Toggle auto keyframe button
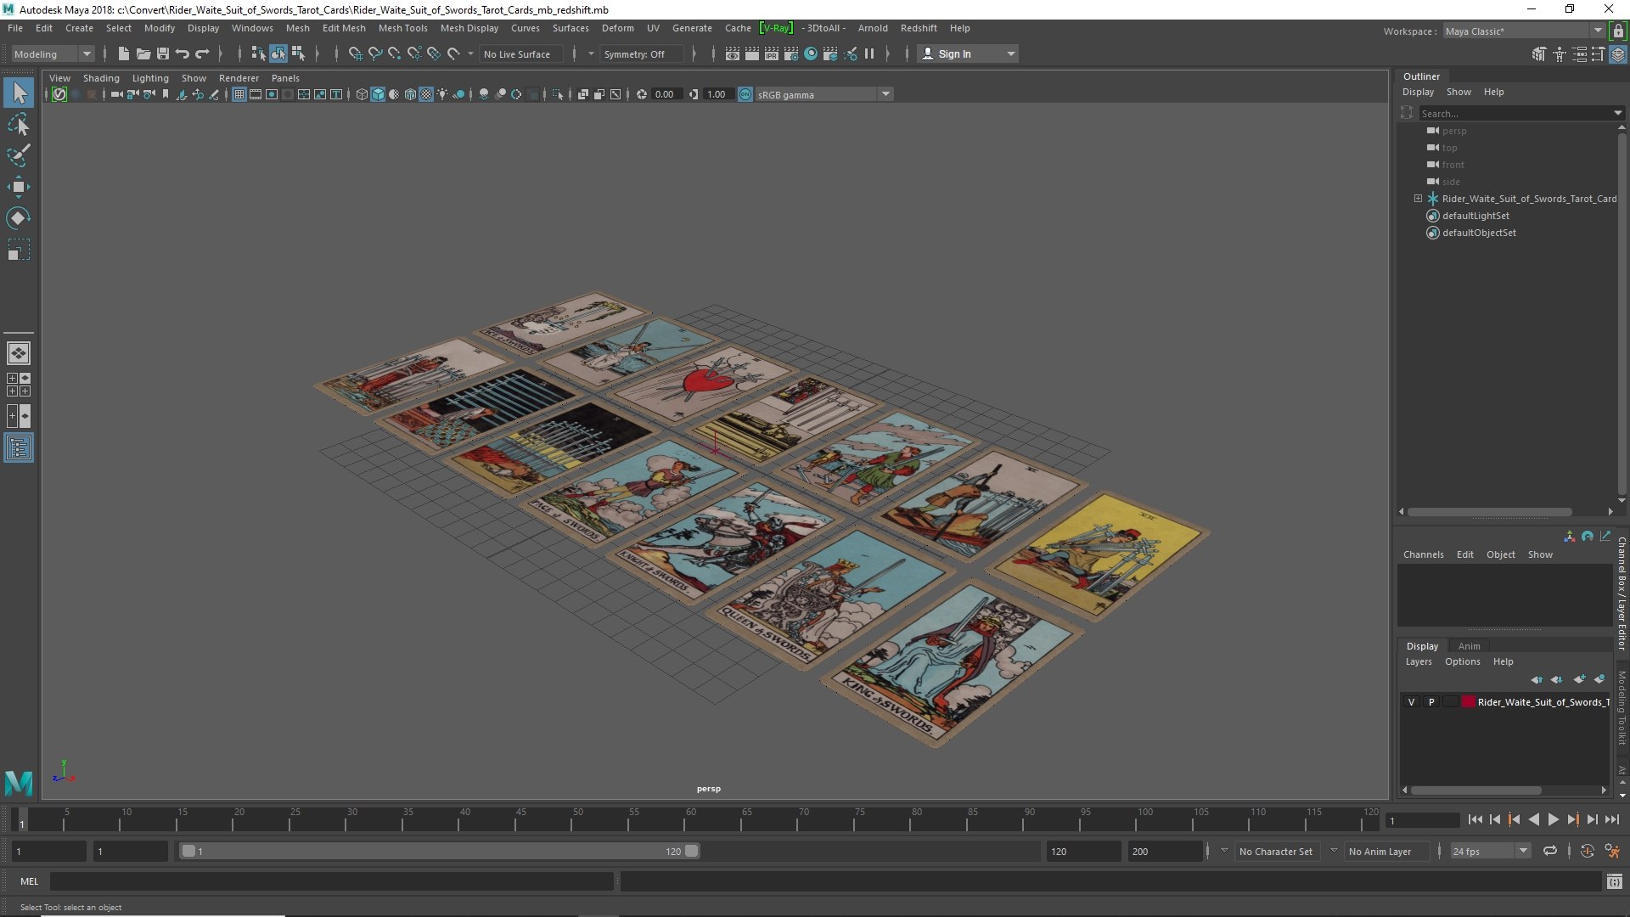This screenshot has width=1630, height=917. click(1587, 851)
